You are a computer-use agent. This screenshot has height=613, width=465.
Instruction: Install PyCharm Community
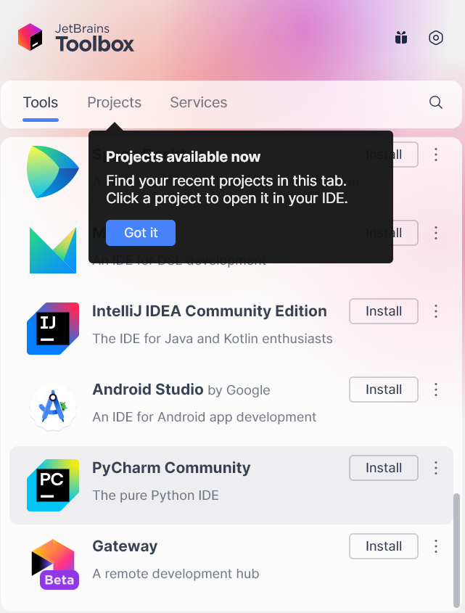click(x=384, y=468)
